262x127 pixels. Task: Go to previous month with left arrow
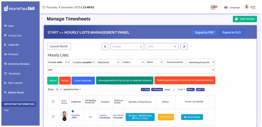105,46
